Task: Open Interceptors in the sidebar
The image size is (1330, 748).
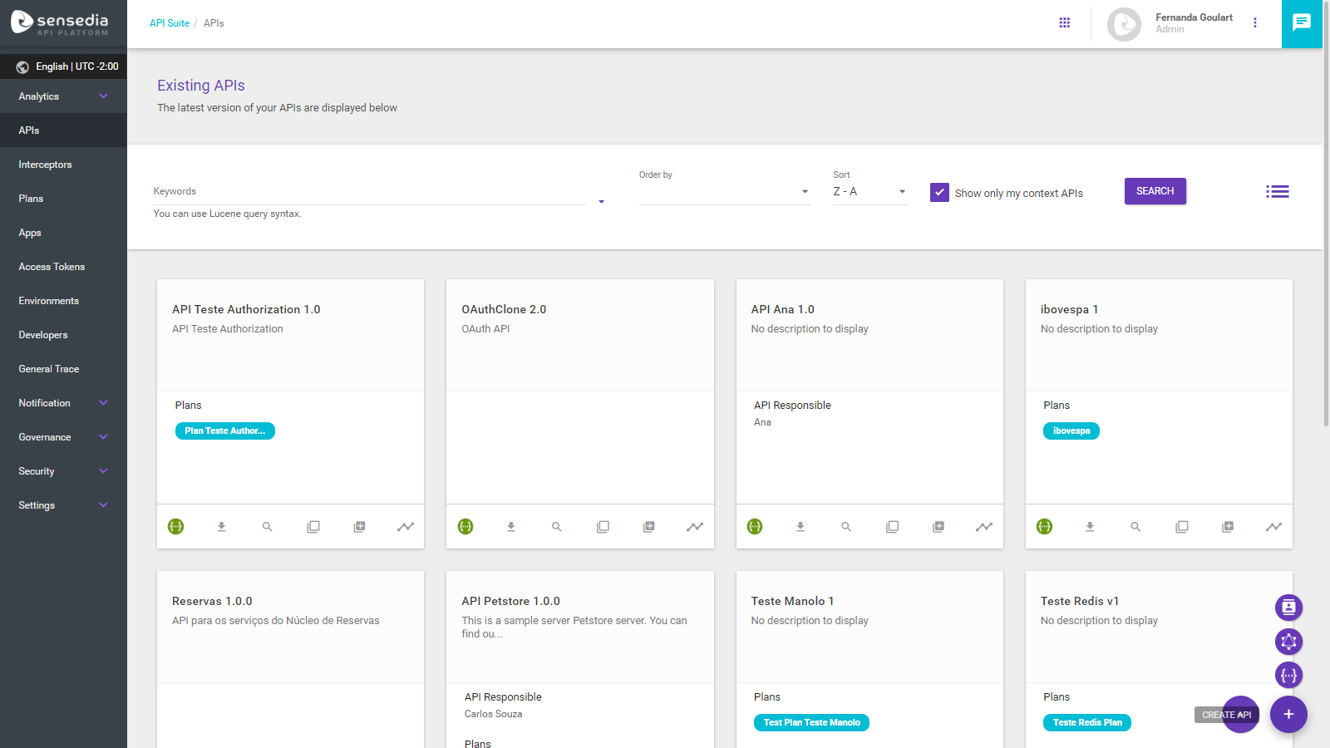Action: [x=46, y=165]
